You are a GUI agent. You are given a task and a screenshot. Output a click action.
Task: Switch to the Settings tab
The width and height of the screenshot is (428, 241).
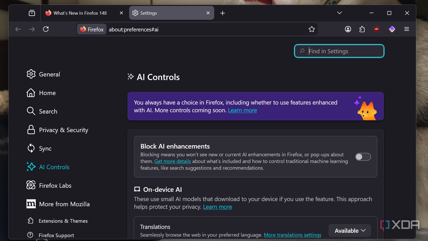pos(172,13)
